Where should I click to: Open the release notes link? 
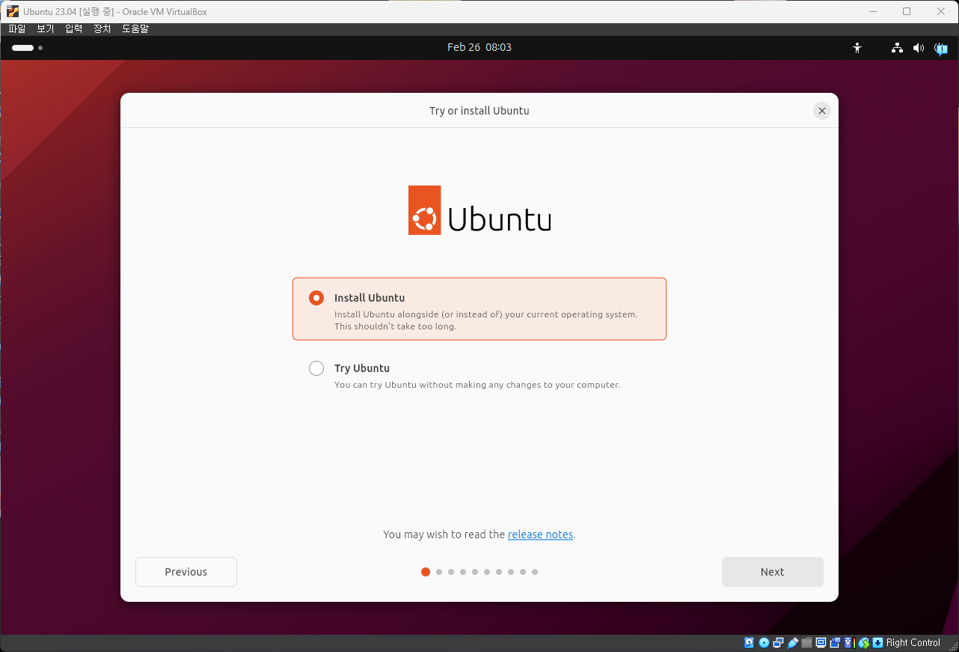(540, 534)
